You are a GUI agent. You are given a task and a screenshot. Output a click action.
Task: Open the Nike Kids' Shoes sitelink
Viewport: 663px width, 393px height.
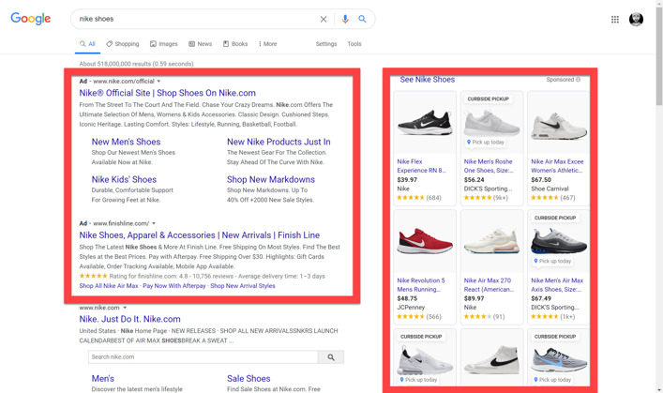(x=124, y=179)
